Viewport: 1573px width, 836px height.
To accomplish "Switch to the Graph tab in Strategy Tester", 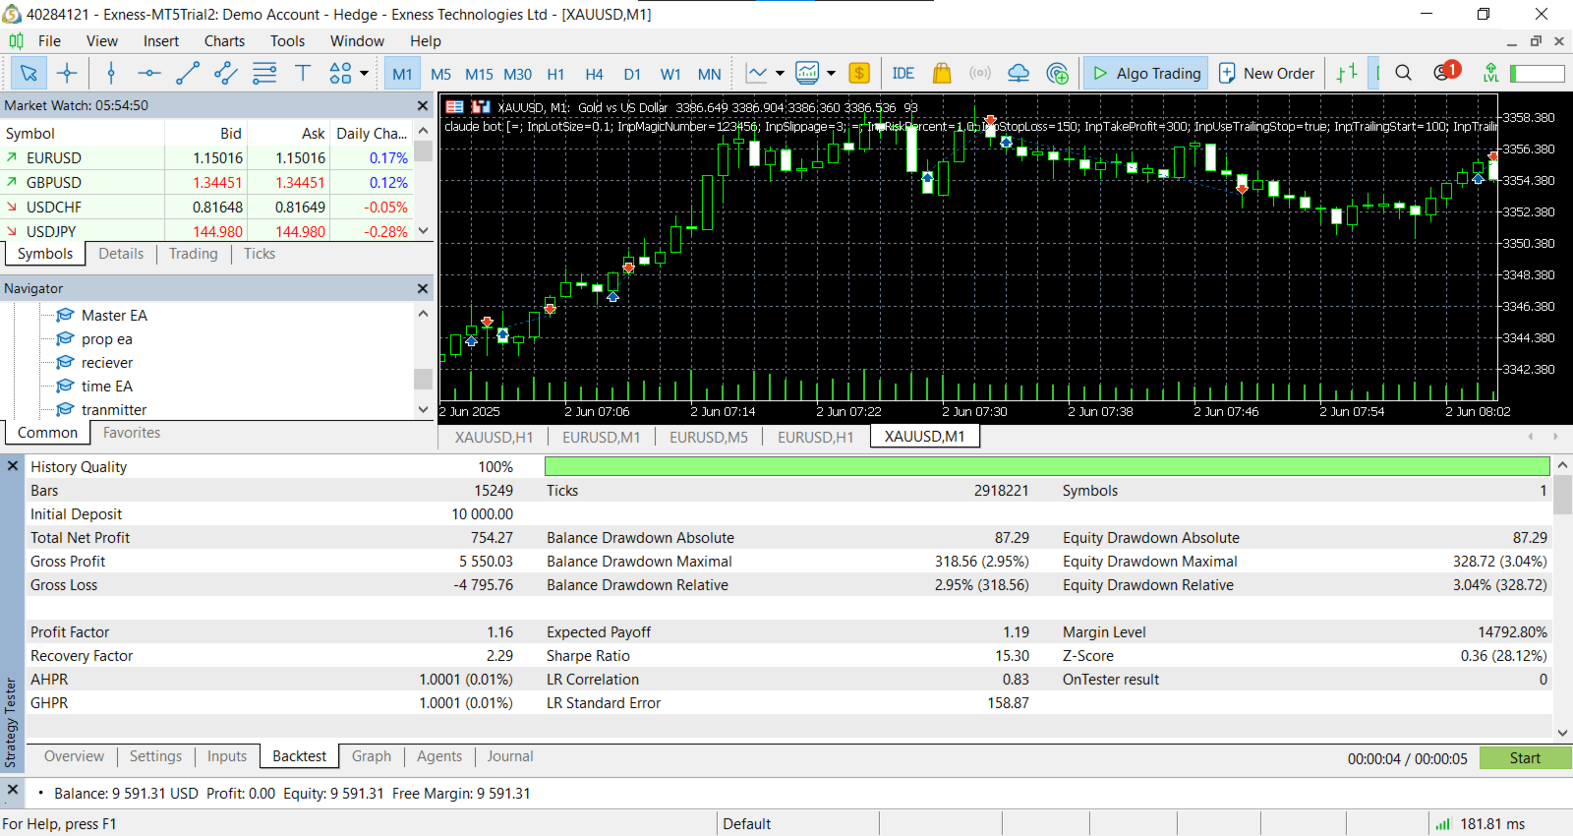I will coord(371,756).
